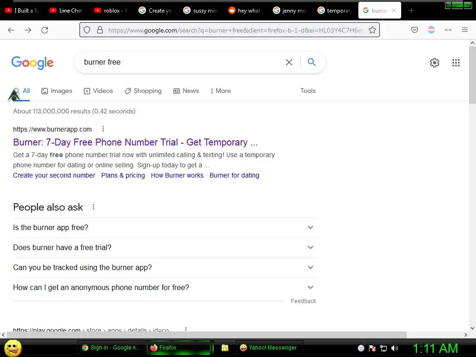
Task: Reload the page with the refresh icon
Action: (x=45, y=30)
